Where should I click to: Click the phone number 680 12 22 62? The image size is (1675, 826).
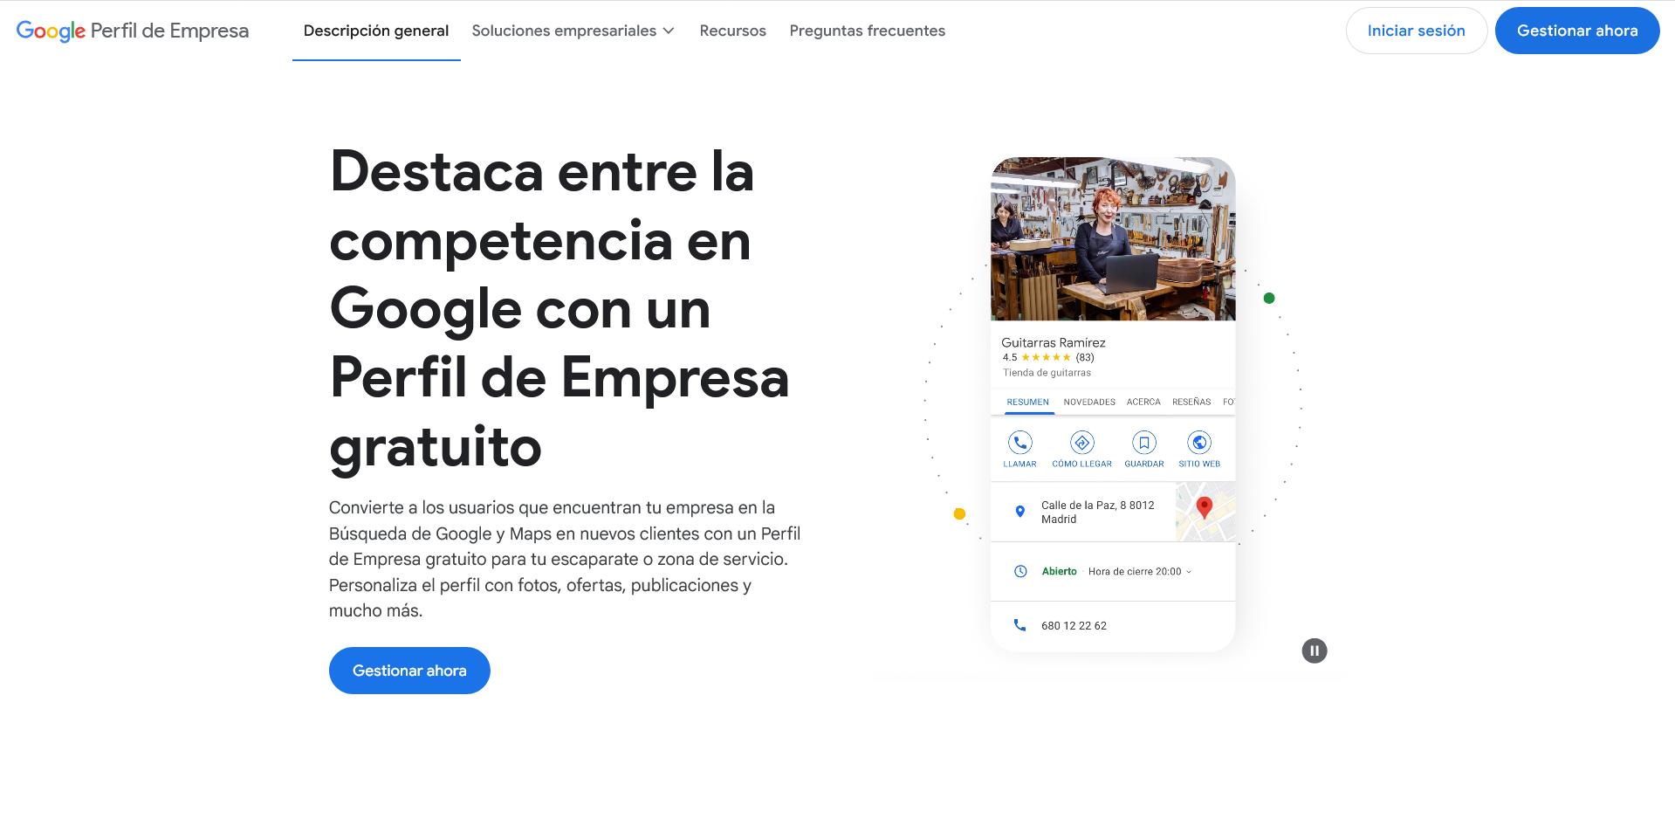(x=1074, y=625)
